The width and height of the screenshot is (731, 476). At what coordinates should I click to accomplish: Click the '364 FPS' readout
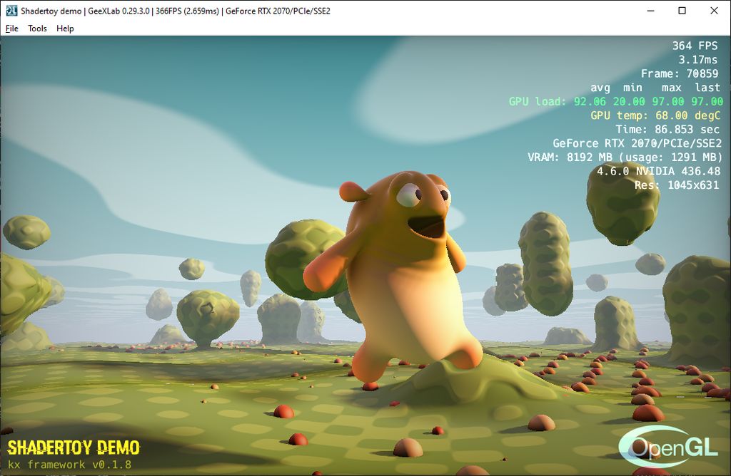(695, 46)
